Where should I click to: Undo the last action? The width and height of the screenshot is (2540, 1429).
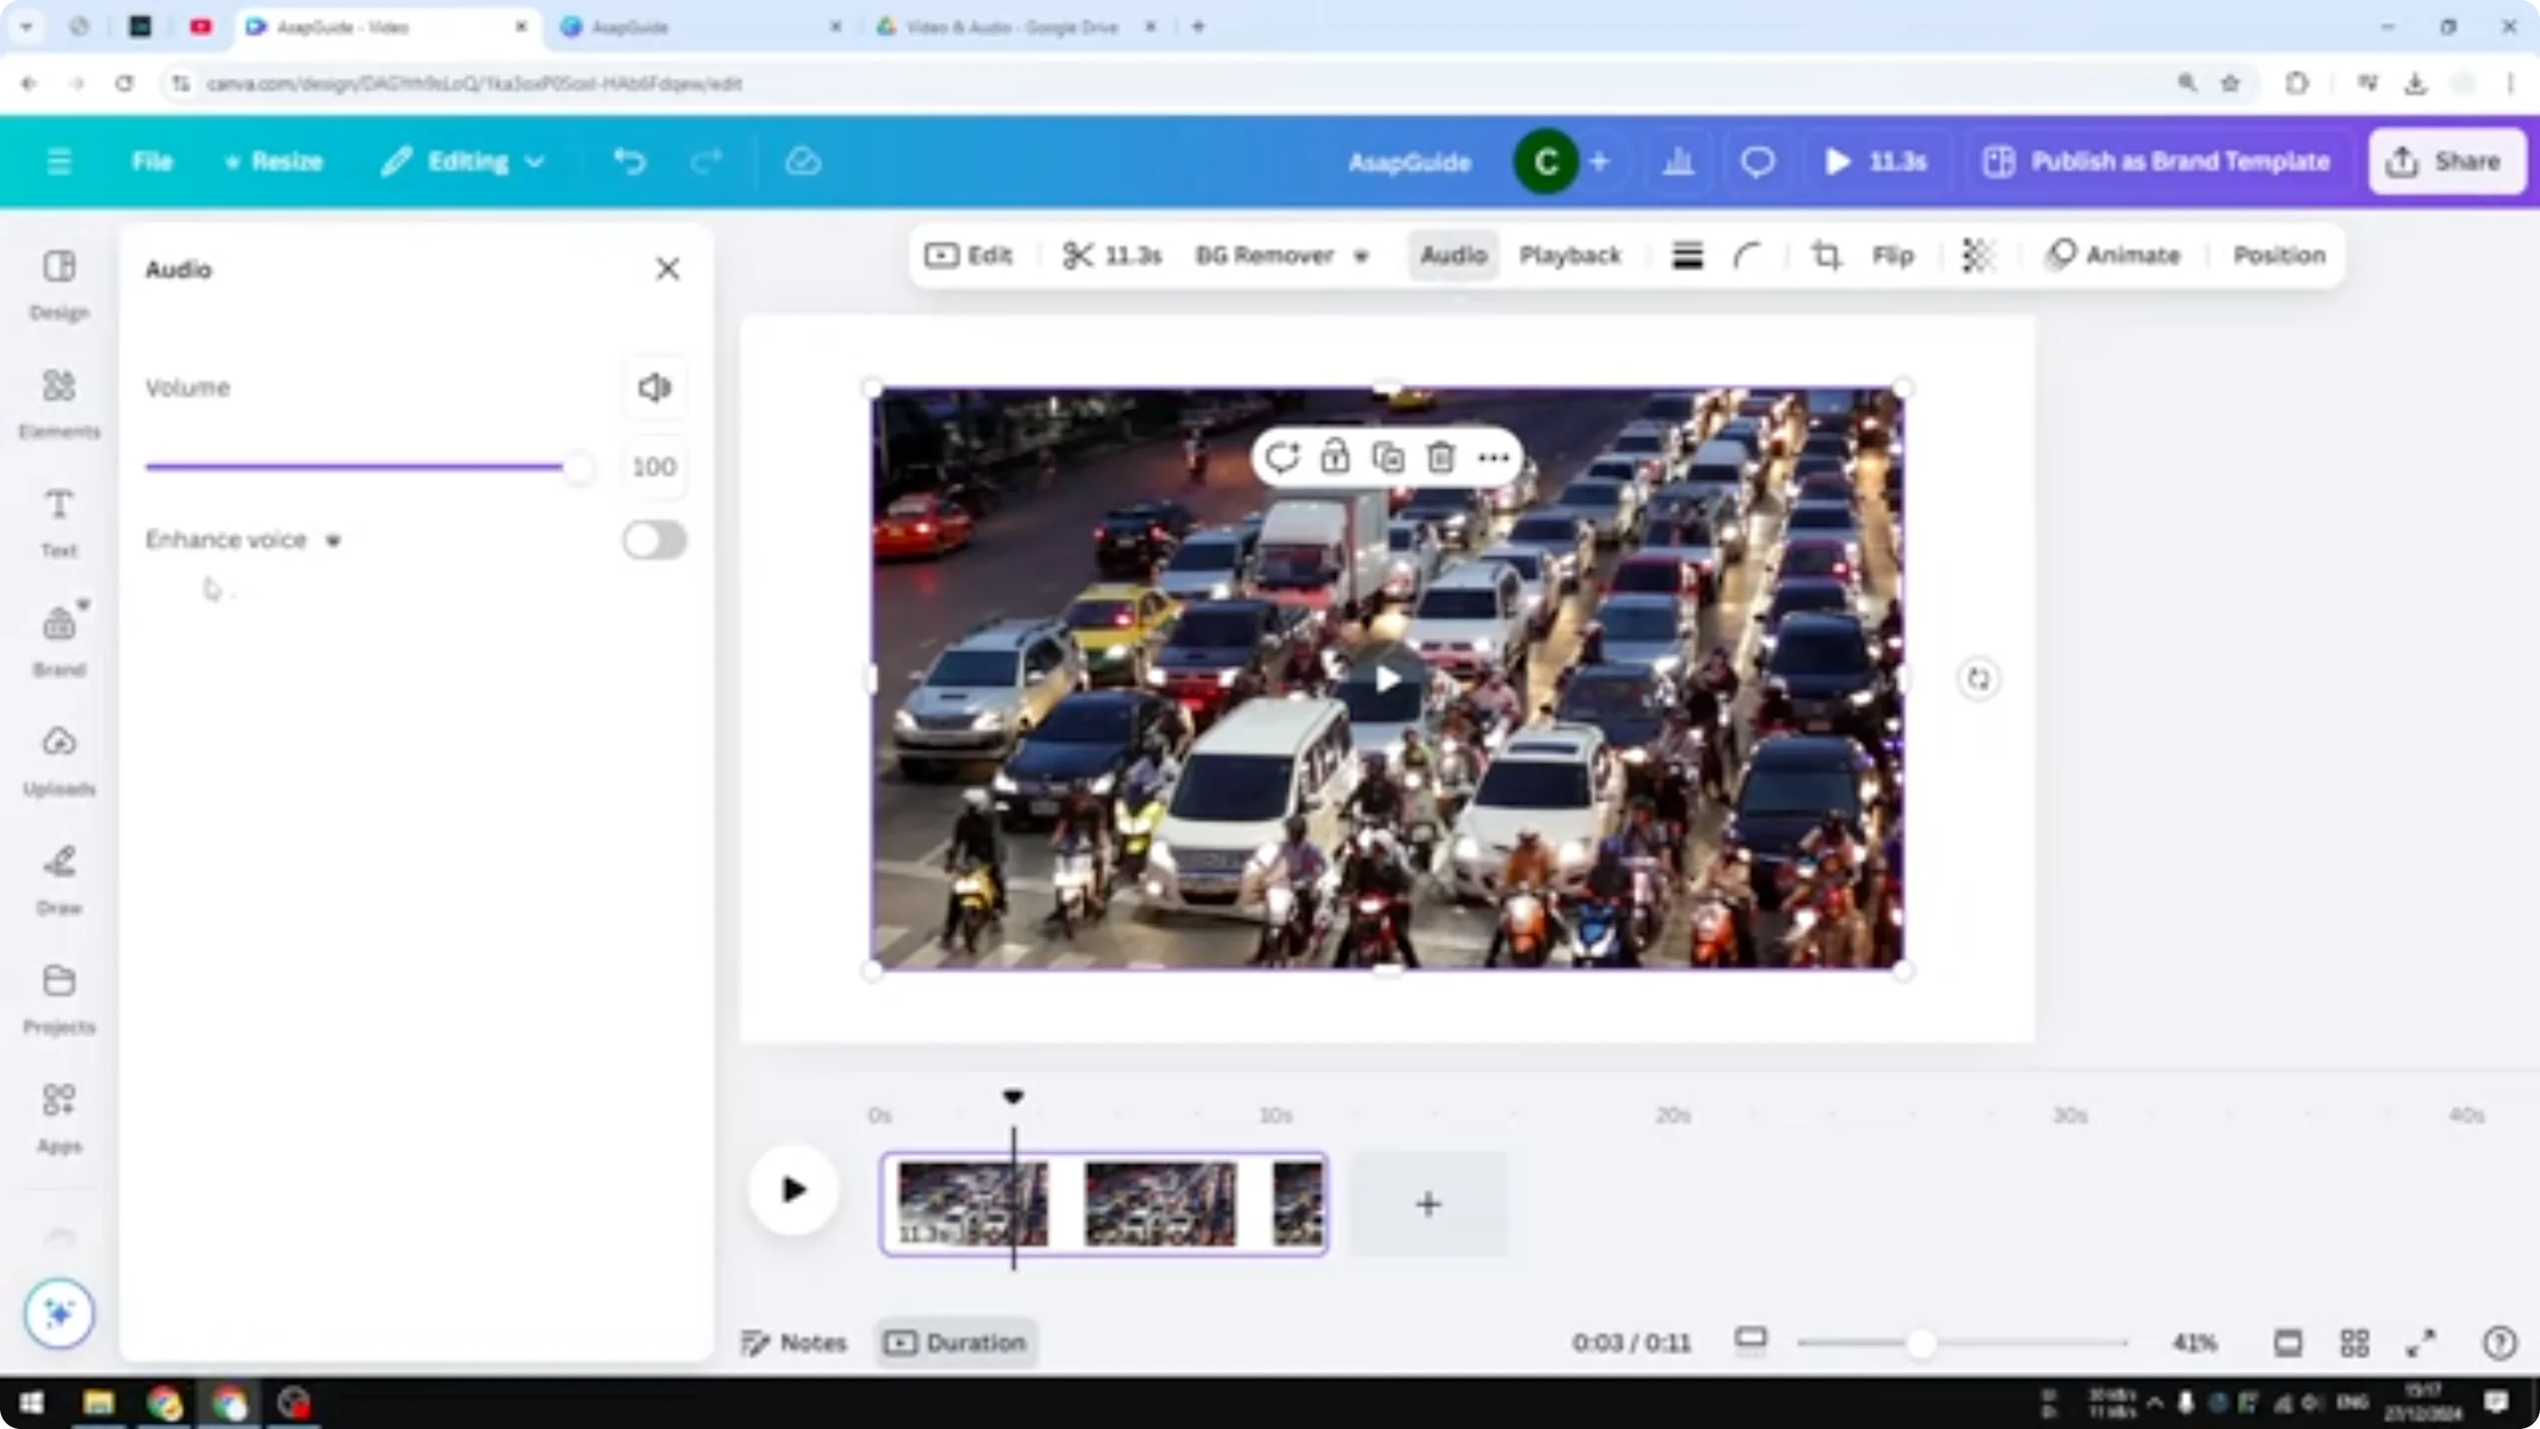[631, 161]
